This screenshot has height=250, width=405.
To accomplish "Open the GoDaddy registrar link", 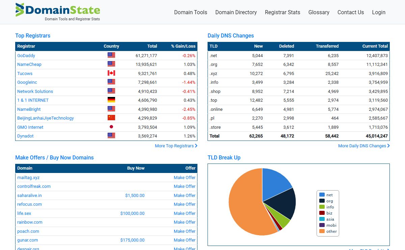I will coord(26,55).
